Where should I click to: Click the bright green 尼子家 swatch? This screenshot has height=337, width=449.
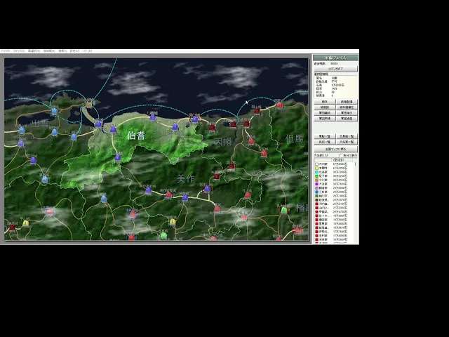click(316, 176)
